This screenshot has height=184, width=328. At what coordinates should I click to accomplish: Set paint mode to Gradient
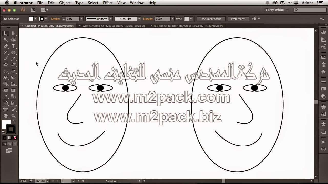tap(10, 138)
